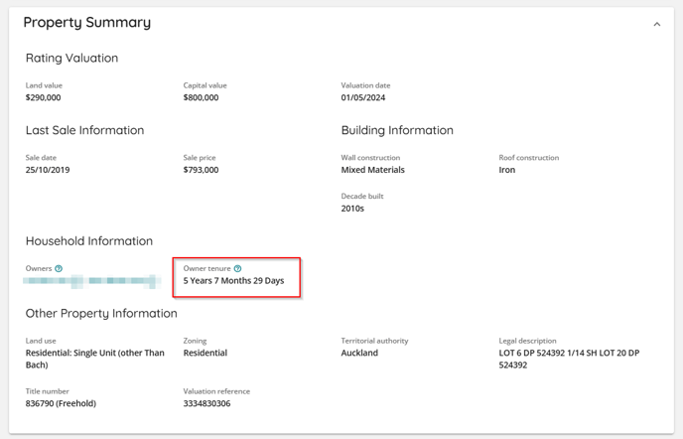Select wall construction Mixed Materials value
Viewport: 683px width, 439px height.
[x=373, y=170]
